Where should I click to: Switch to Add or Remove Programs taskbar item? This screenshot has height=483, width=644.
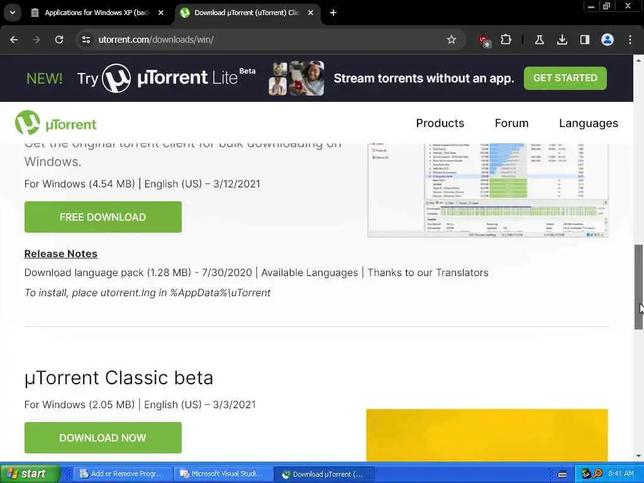click(x=123, y=474)
